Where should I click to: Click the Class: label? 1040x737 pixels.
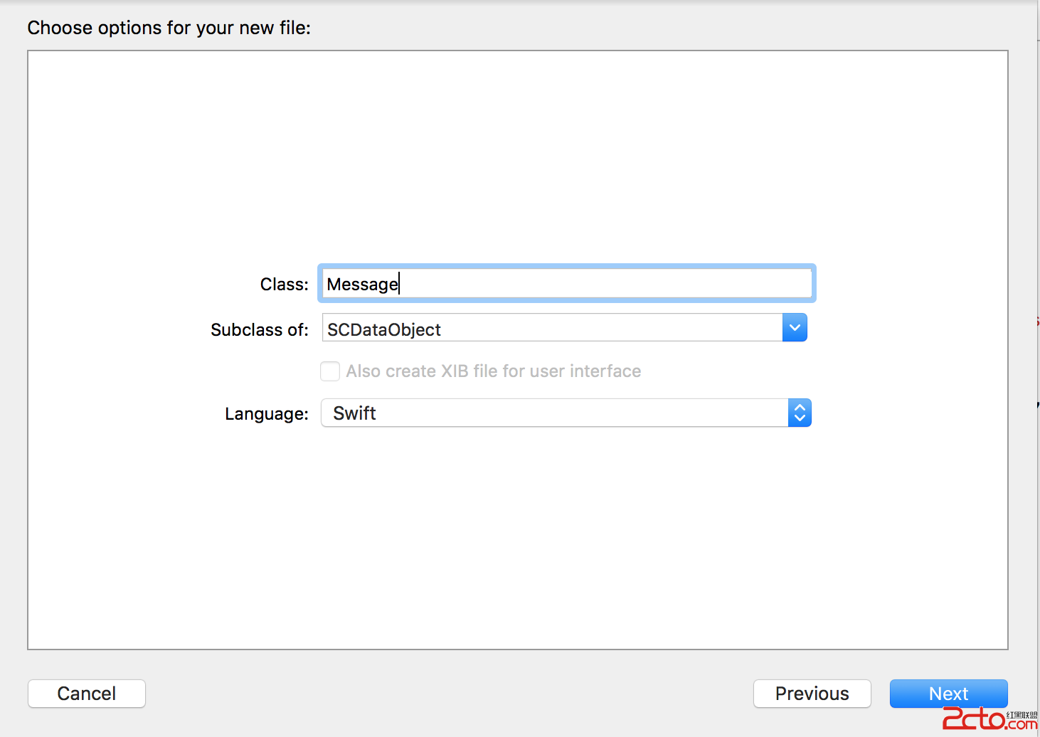pyautogui.click(x=284, y=285)
